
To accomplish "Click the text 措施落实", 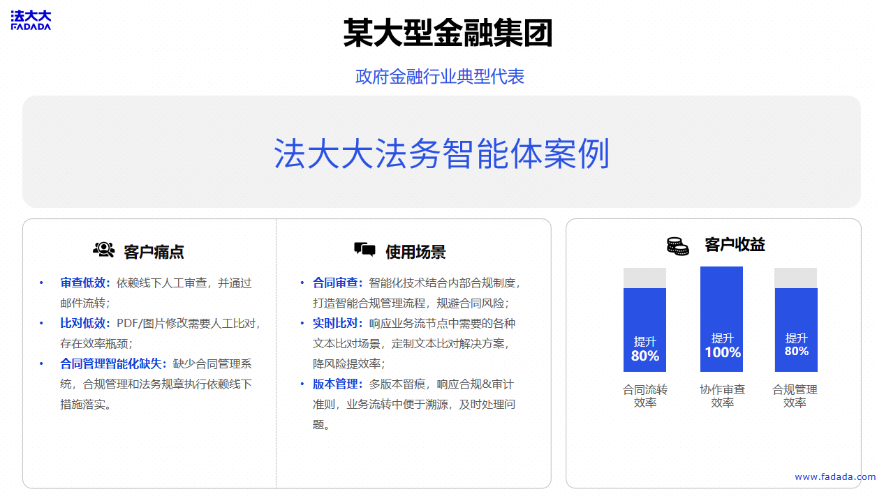I will tap(83, 404).
